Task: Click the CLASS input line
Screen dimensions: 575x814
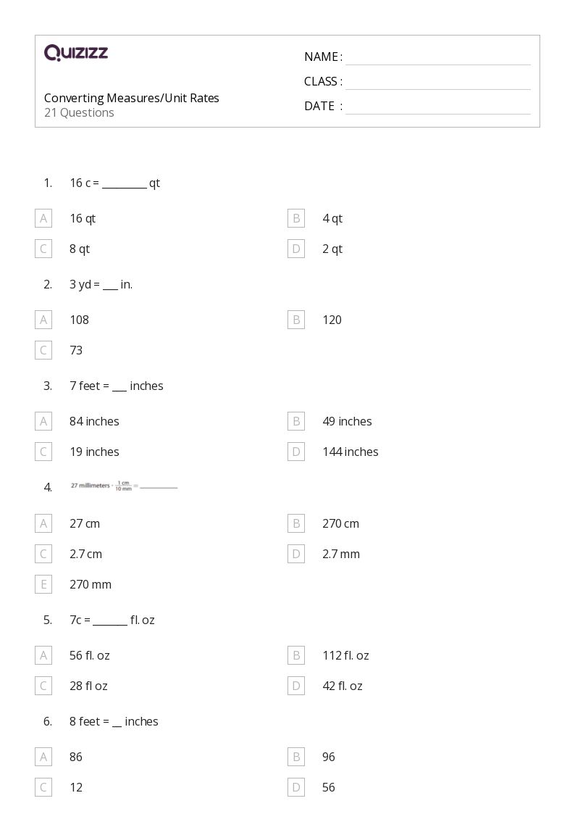Action: tap(437, 82)
